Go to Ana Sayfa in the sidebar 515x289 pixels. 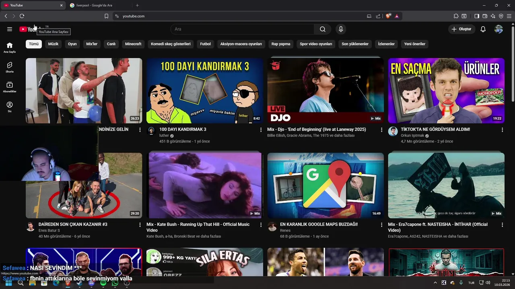[10, 47]
